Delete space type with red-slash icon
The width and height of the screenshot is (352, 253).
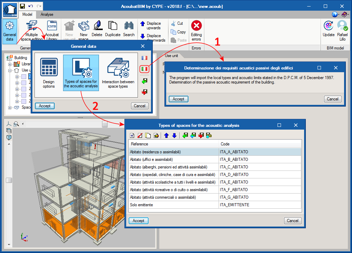click(x=140, y=135)
